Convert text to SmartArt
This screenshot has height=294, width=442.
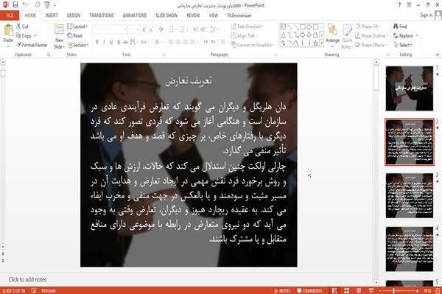[252, 45]
